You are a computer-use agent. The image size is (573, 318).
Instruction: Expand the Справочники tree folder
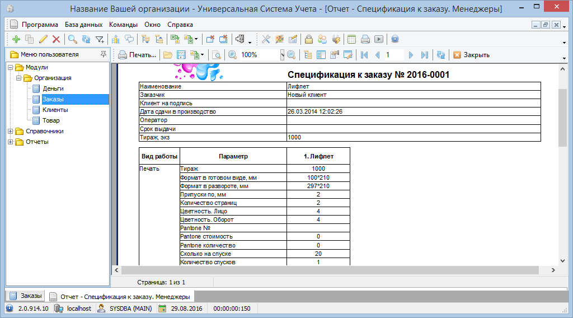point(11,131)
